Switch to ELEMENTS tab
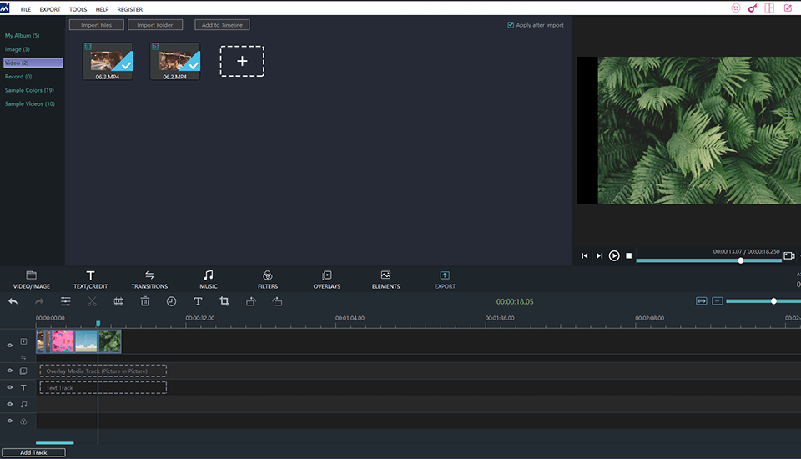Viewport: 801px width, 459px height. (x=385, y=280)
